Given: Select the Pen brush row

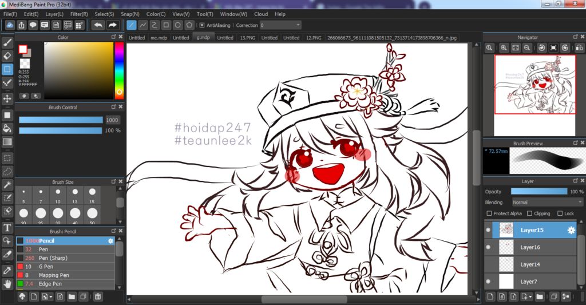Looking at the screenshot, I should click(x=65, y=249).
